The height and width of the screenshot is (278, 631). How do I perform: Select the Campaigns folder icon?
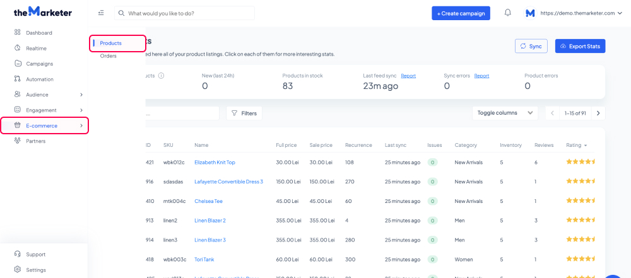point(17,64)
